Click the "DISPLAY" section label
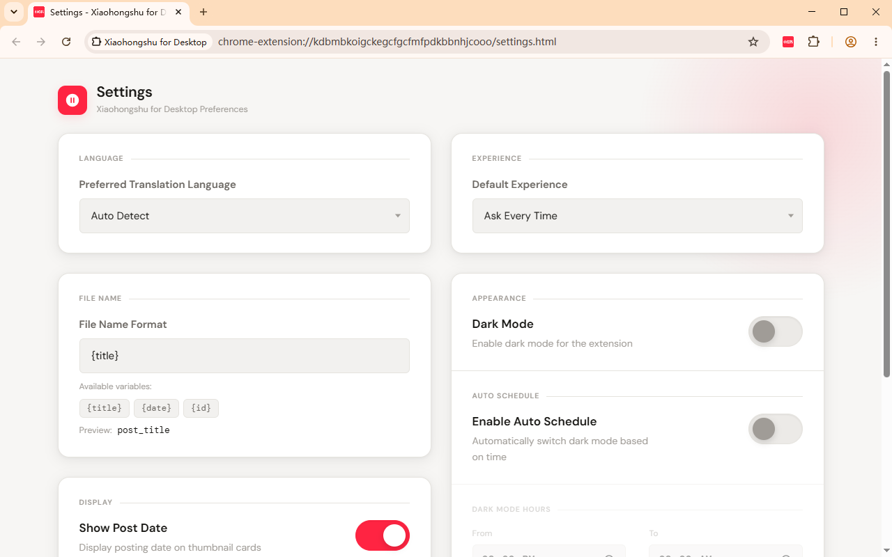892x557 pixels. (x=95, y=503)
